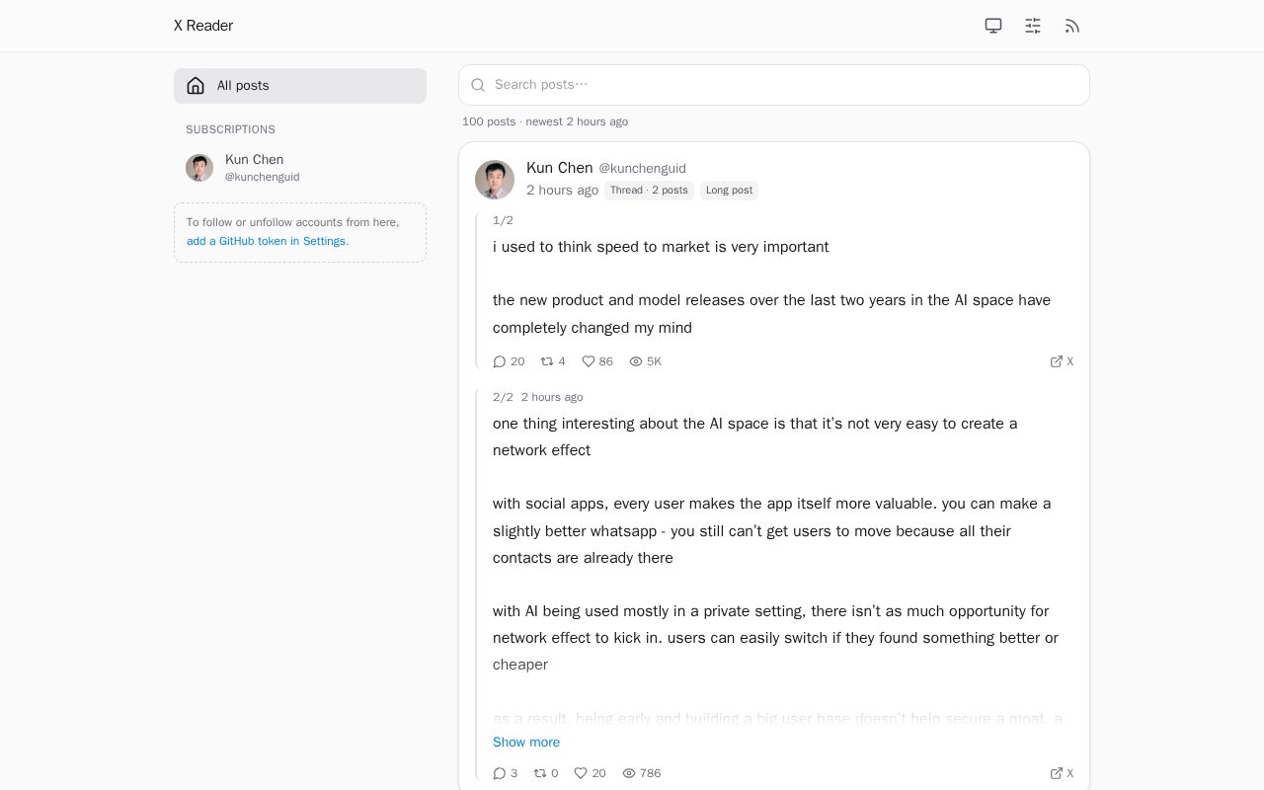The image size is (1264, 790).
Task: Click Kun Chen's post avatar
Action: pos(495,180)
